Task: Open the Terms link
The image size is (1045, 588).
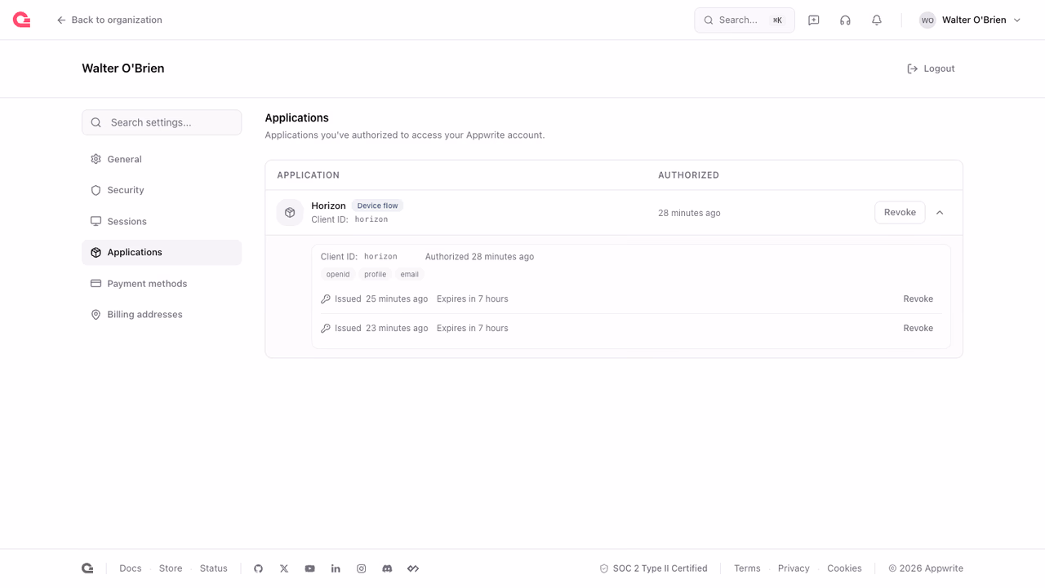Action: [x=747, y=568]
